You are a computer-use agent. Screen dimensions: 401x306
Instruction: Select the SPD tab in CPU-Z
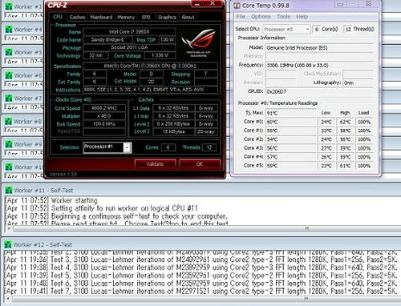[146, 17]
